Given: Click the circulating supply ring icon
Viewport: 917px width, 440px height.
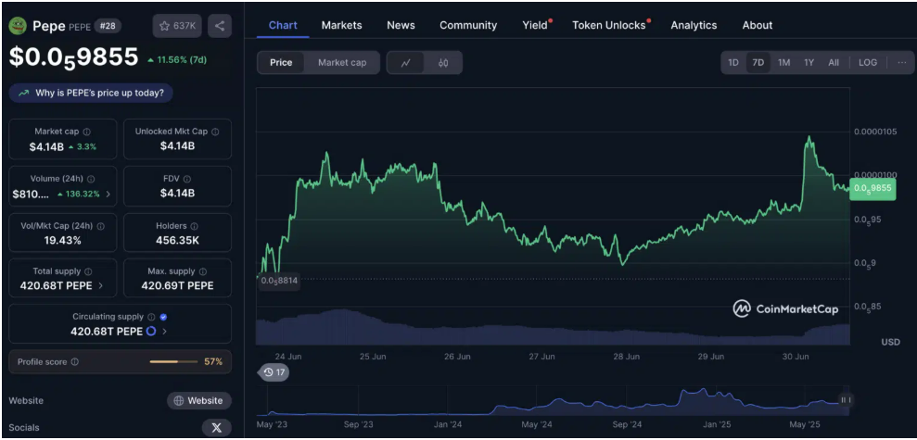Looking at the screenshot, I should point(151,332).
